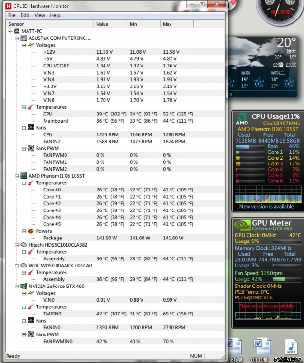Click the ASUSTeK mainboard icon
The height and width of the screenshot is (363, 304).
24,38
